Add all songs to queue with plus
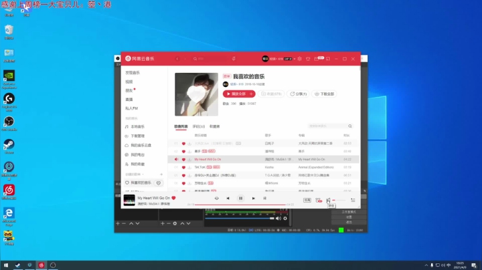The height and width of the screenshot is (270, 482). click(251, 94)
